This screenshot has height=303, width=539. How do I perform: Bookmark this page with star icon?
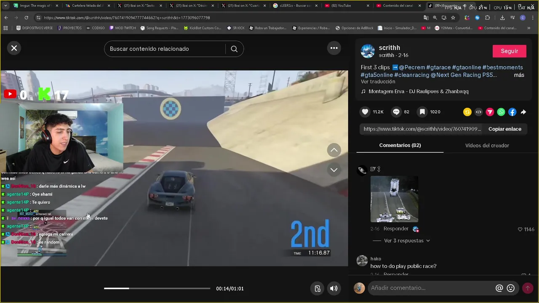(x=453, y=18)
